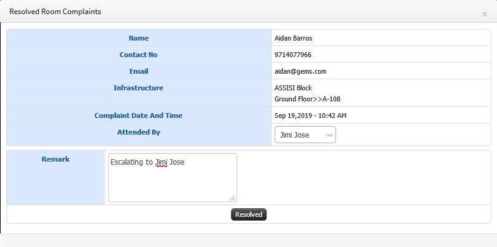497x247 pixels.
Task: Click the Contact No label
Action: point(138,55)
